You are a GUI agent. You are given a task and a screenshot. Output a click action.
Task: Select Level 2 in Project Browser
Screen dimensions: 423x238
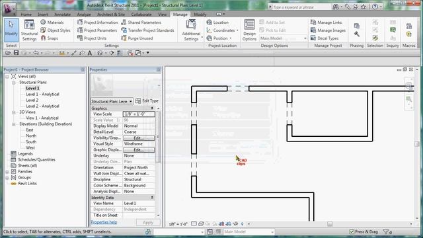[x=32, y=100]
